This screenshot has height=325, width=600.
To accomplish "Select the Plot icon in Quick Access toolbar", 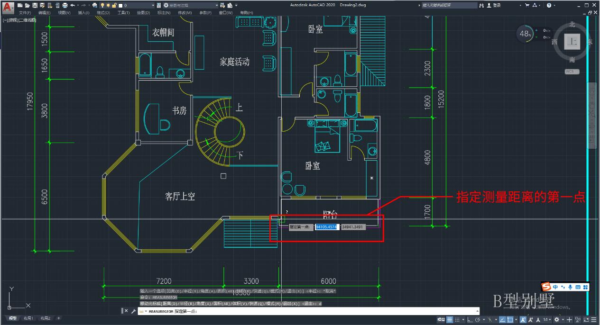I will (x=65, y=5).
